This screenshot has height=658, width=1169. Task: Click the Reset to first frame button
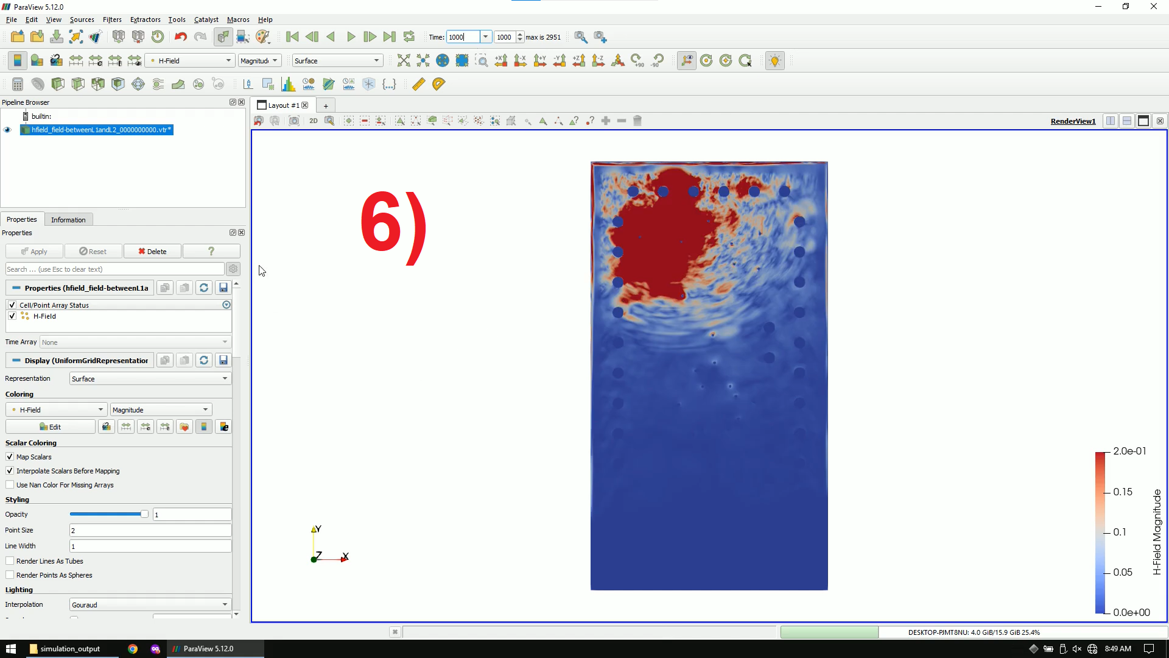pos(292,37)
